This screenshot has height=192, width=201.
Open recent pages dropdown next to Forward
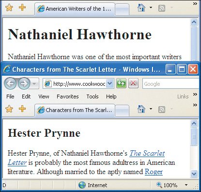pyautogui.click(x=34, y=84)
